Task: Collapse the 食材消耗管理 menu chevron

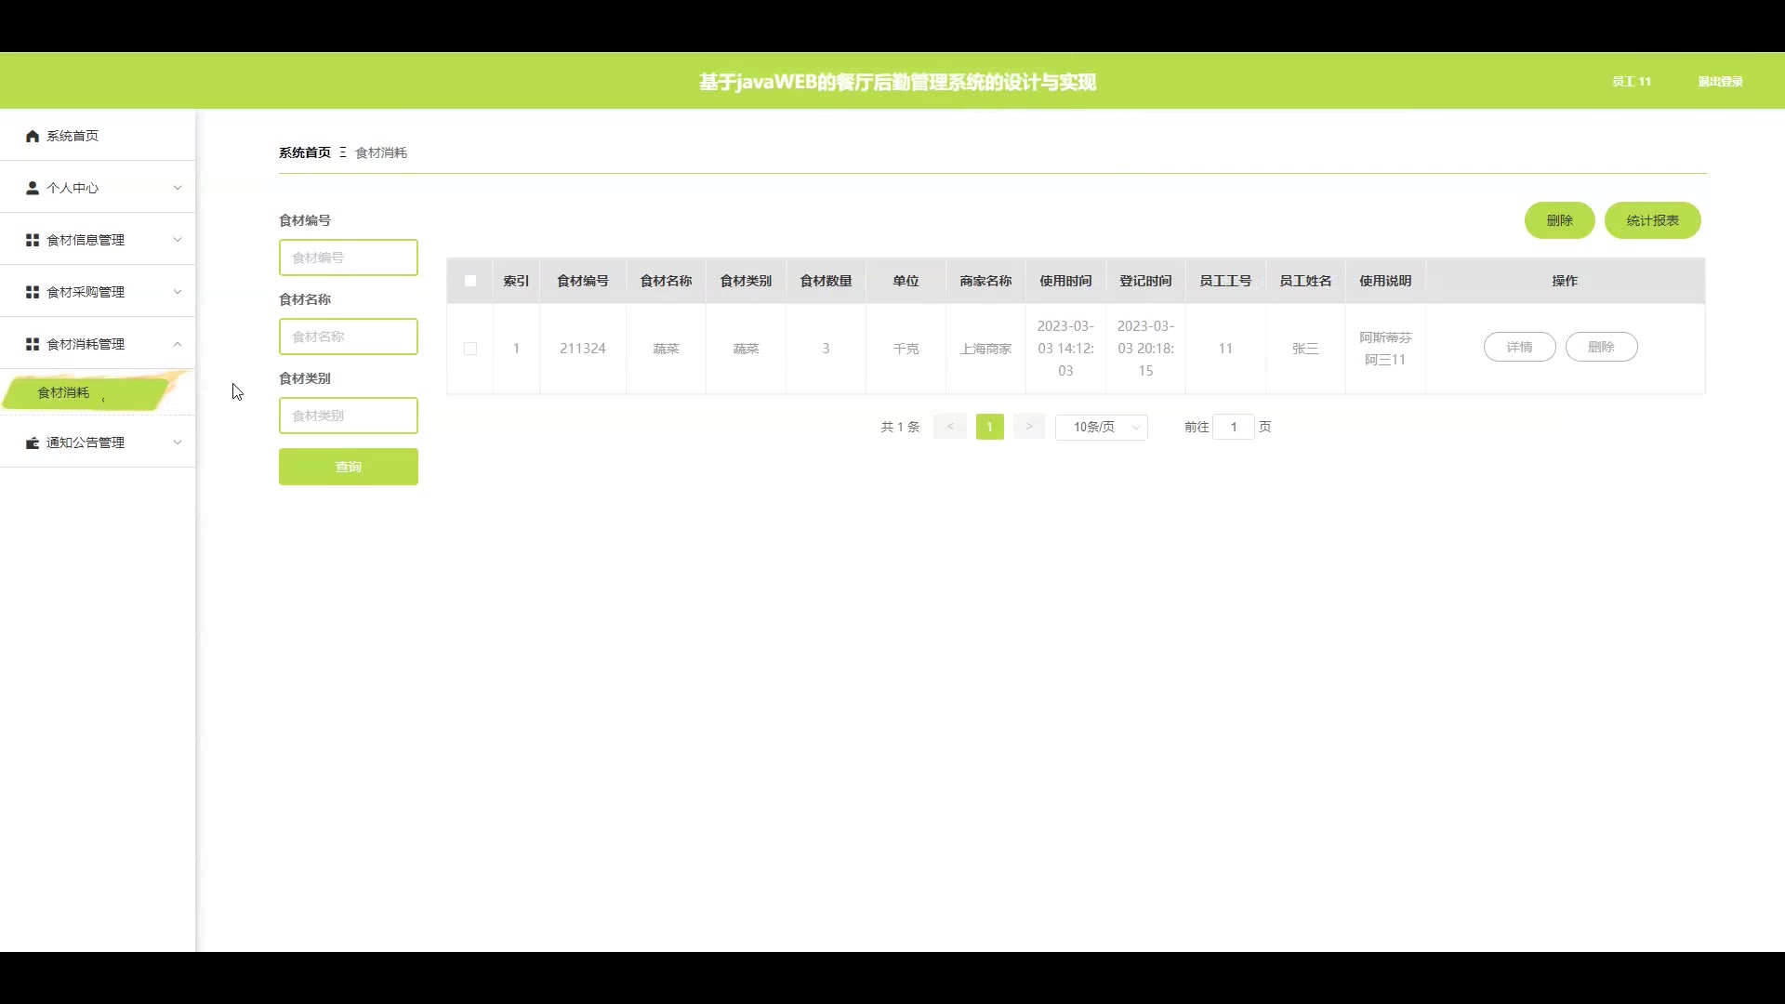Action: [x=178, y=344]
